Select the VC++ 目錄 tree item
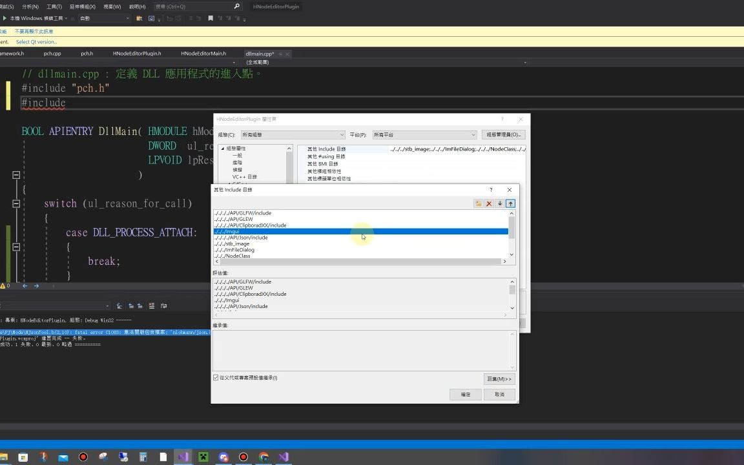 [244, 177]
